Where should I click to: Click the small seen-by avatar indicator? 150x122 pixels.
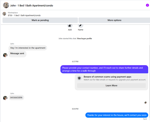click(x=145, y=103)
